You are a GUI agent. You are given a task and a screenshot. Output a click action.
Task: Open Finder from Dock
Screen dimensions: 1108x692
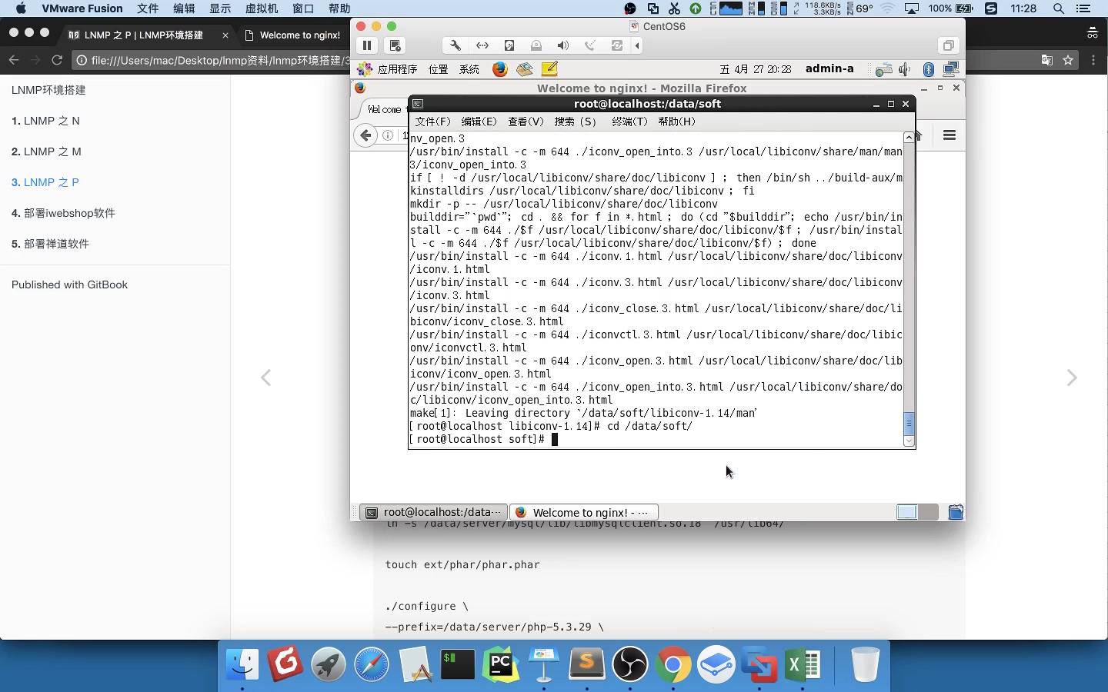coord(242,664)
